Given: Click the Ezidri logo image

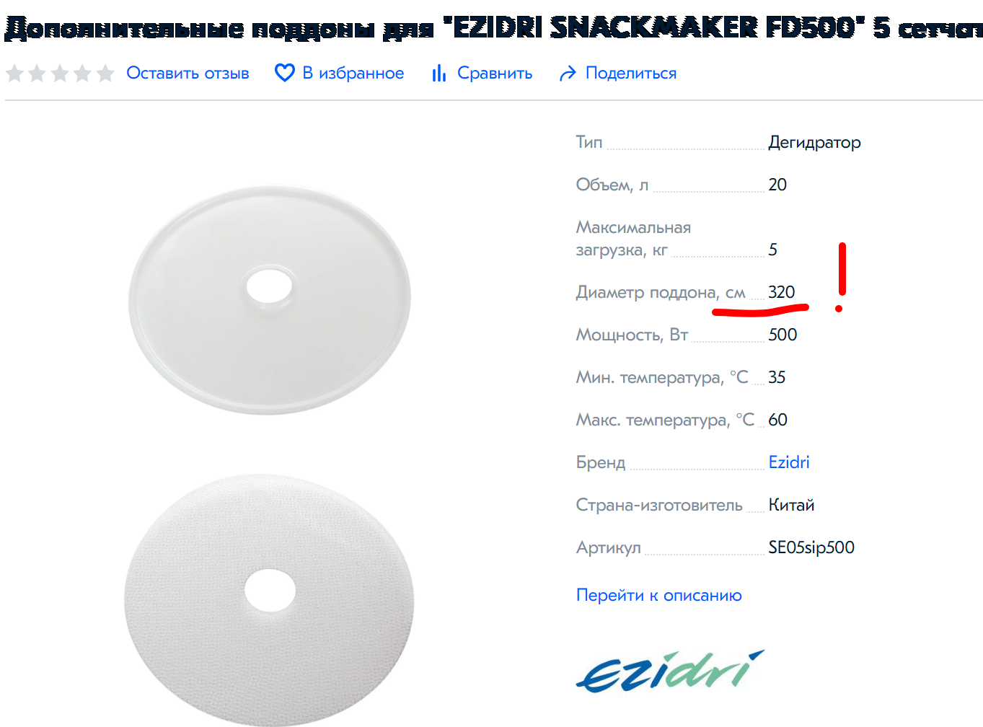Looking at the screenshot, I should point(670,671).
